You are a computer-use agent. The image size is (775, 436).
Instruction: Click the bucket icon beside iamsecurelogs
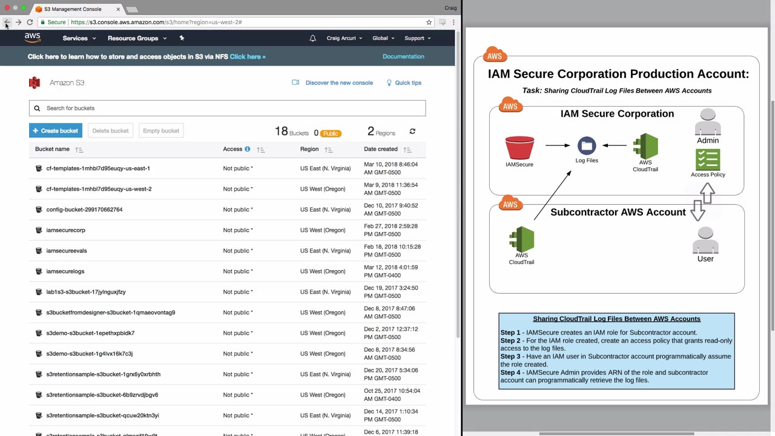click(39, 271)
